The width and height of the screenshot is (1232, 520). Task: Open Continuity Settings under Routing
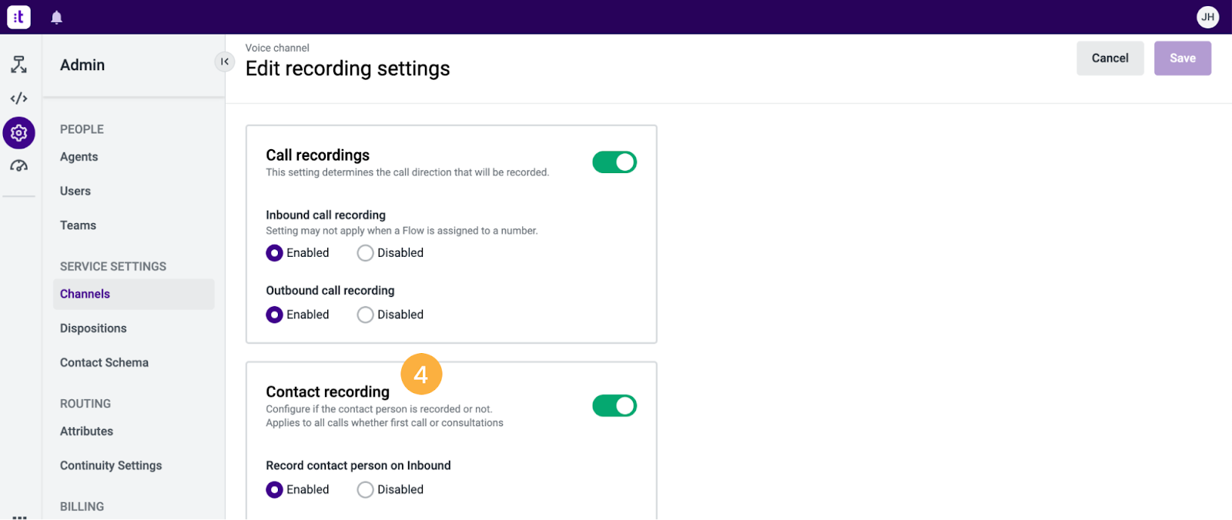pos(111,465)
